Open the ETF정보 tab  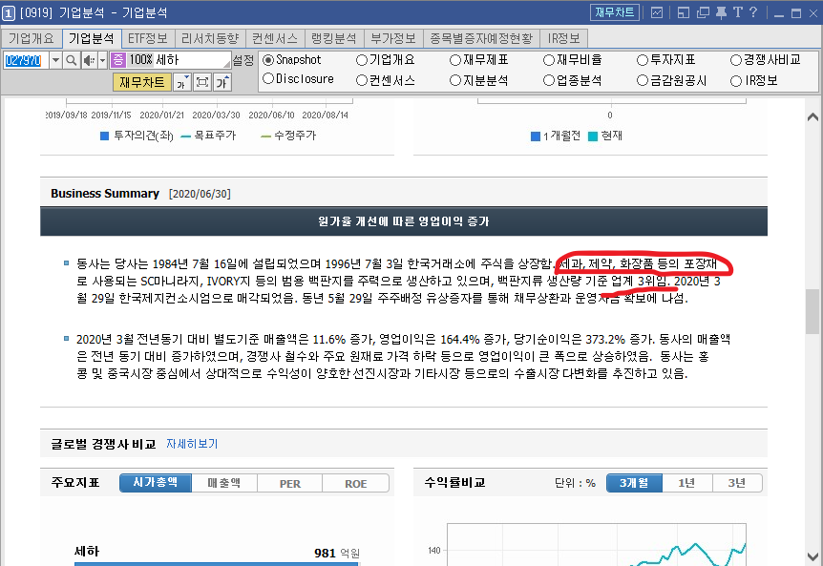(147, 38)
